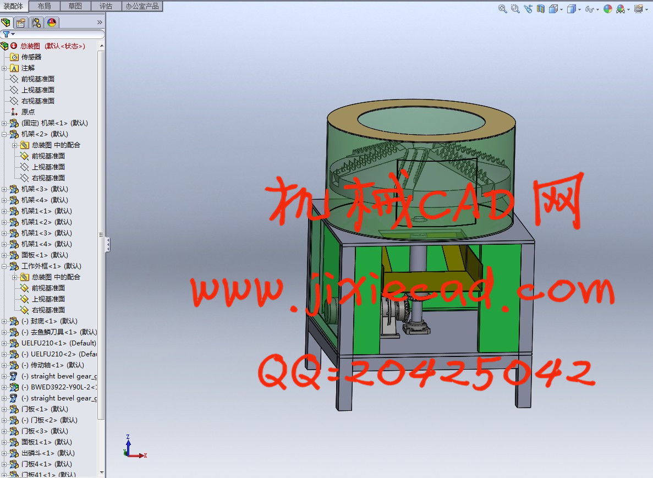Collapse the 机架<2> tree node
Screen dimensions: 653x478
click(4, 134)
